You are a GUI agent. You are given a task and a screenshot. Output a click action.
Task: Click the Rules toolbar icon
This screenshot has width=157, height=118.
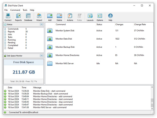[80, 16]
